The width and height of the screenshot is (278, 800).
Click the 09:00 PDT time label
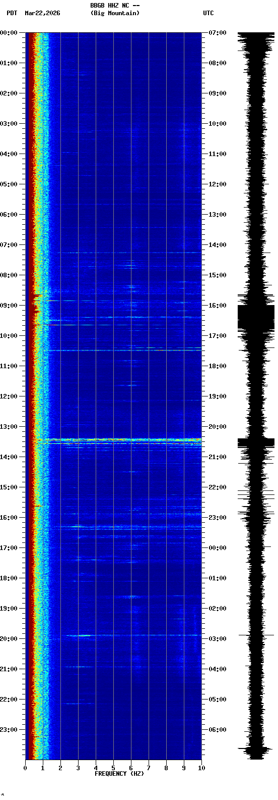click(9, 306)
